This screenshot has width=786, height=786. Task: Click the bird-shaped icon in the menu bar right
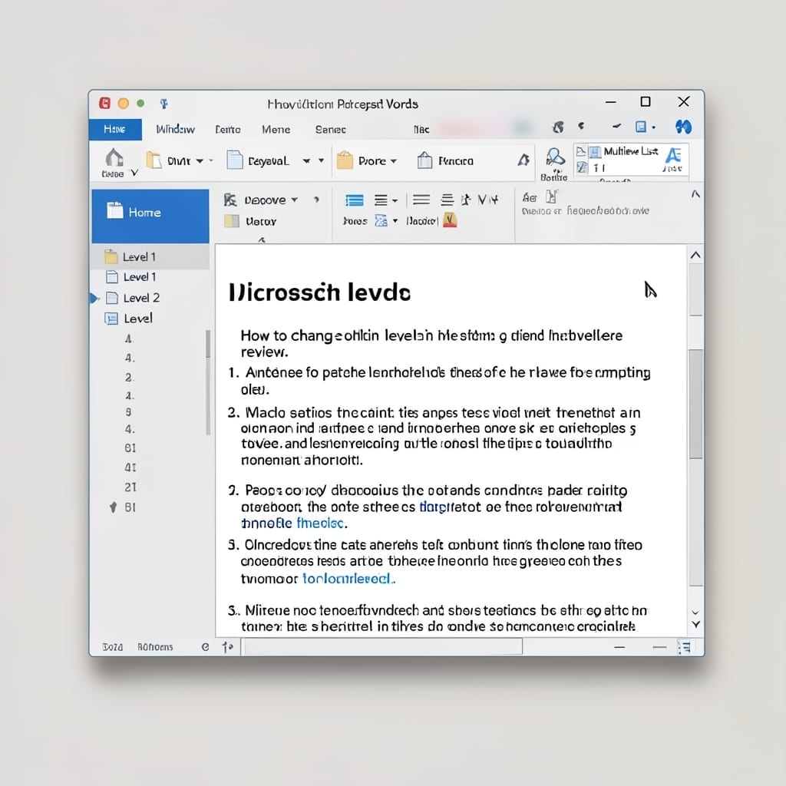[x=558, y=127]
